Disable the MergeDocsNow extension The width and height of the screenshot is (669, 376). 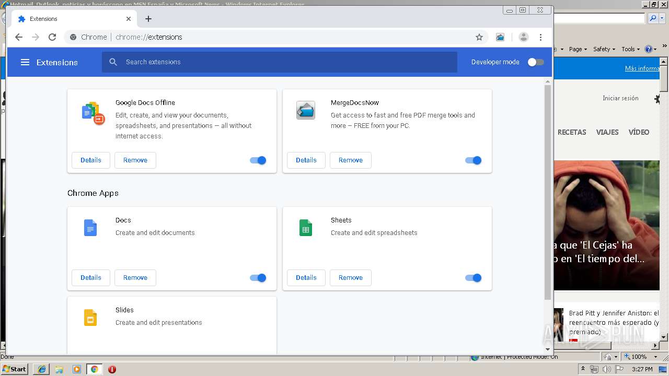pos(474,160)
